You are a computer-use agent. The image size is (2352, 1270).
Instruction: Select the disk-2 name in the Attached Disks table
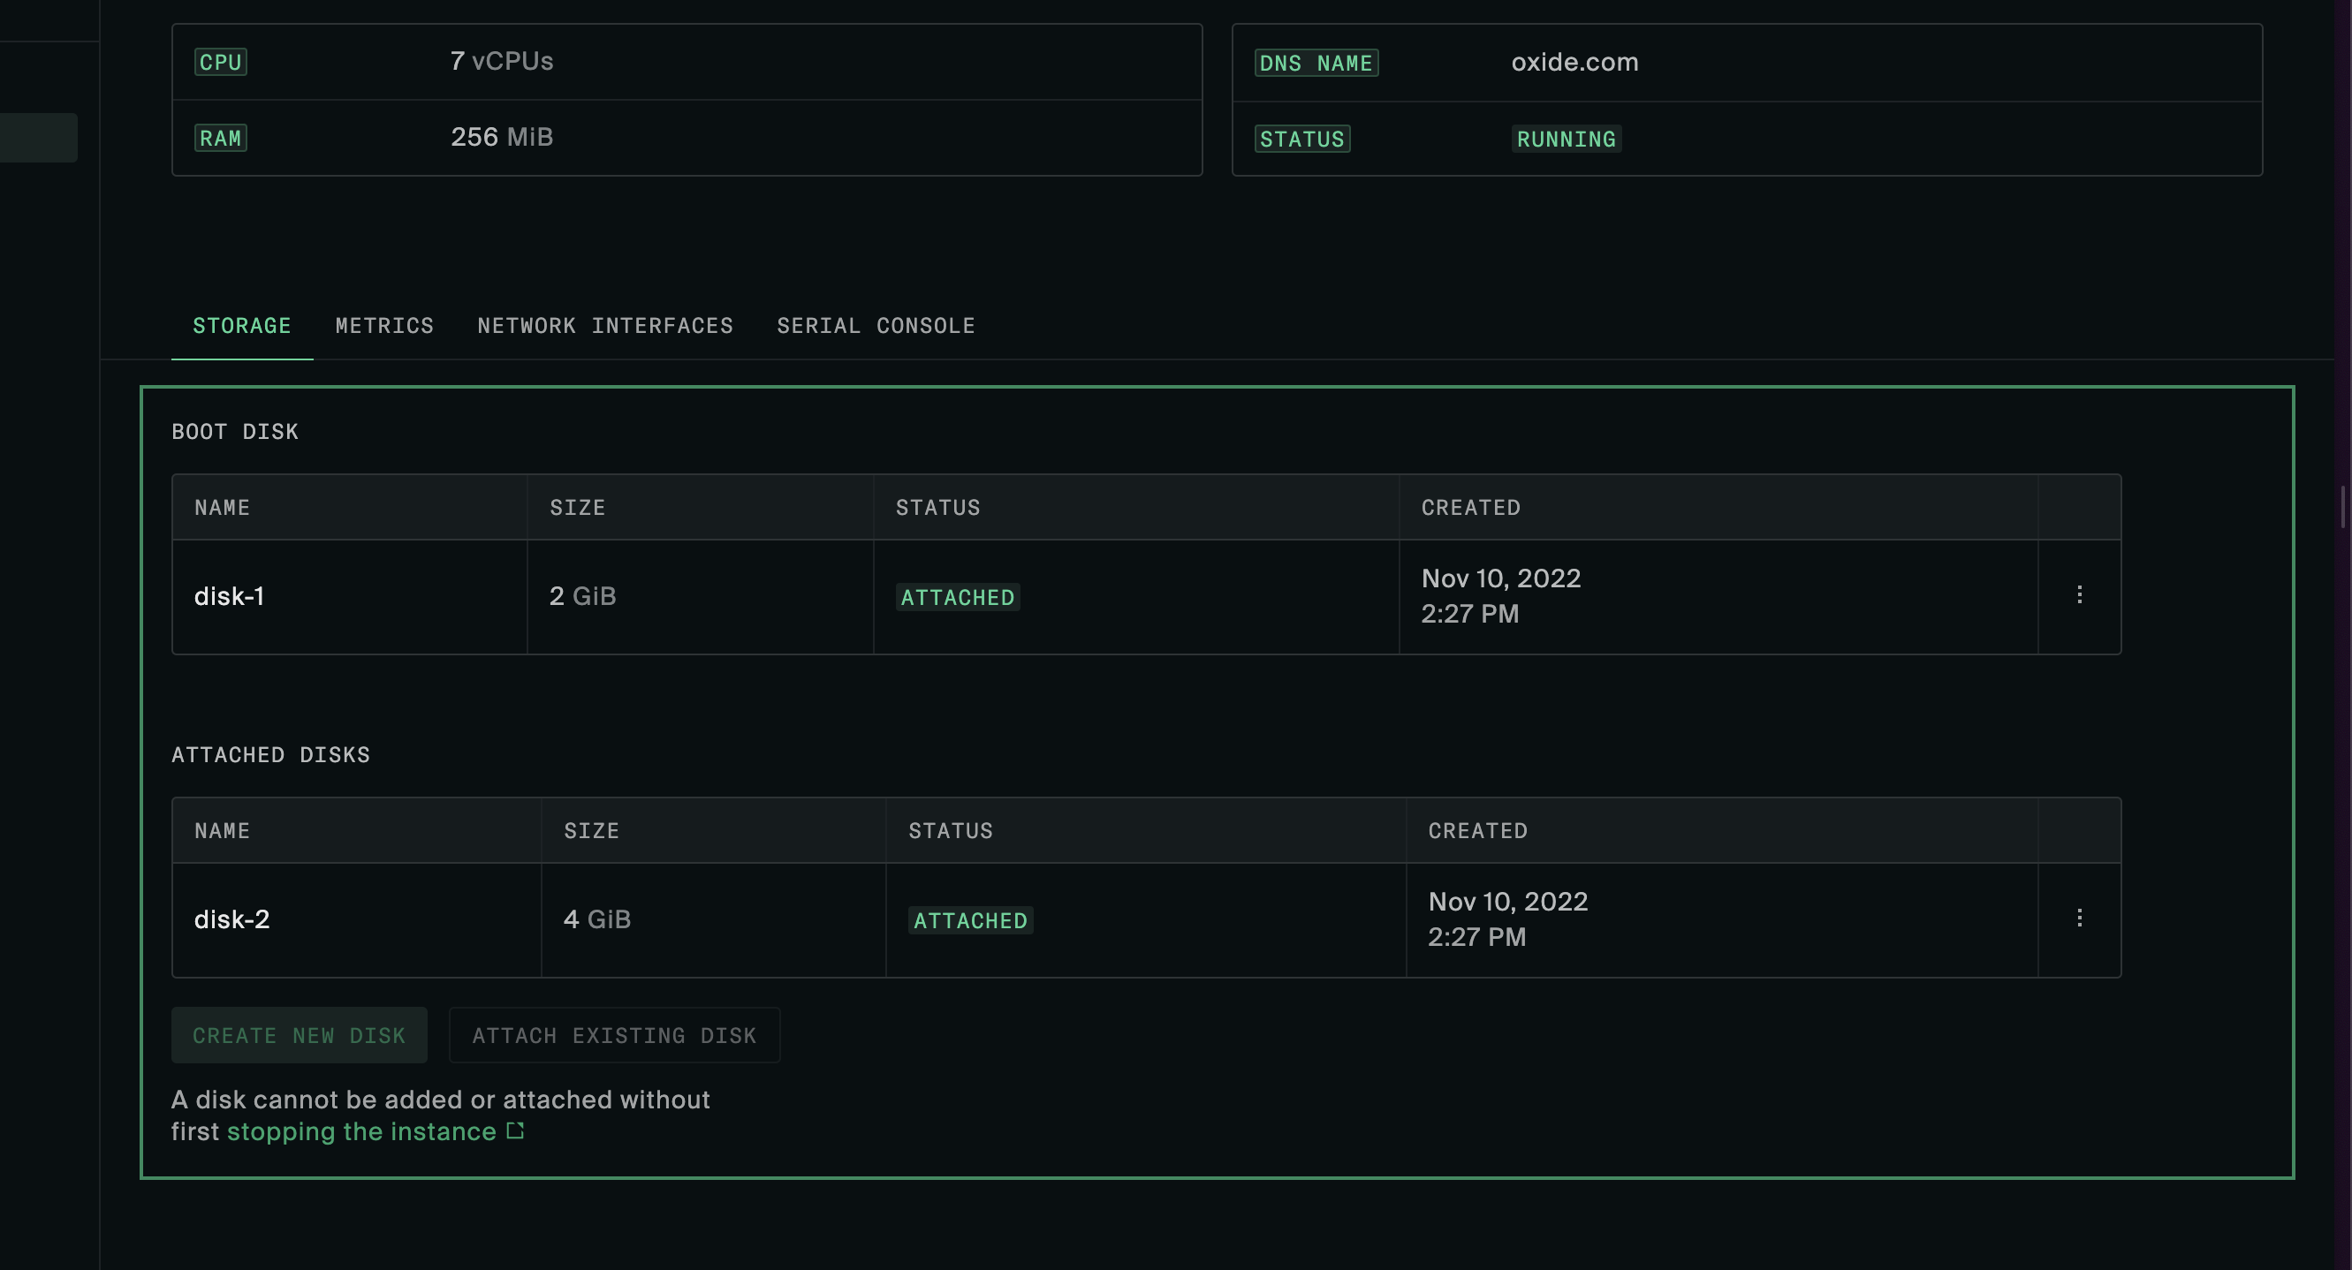pos(231,919)
